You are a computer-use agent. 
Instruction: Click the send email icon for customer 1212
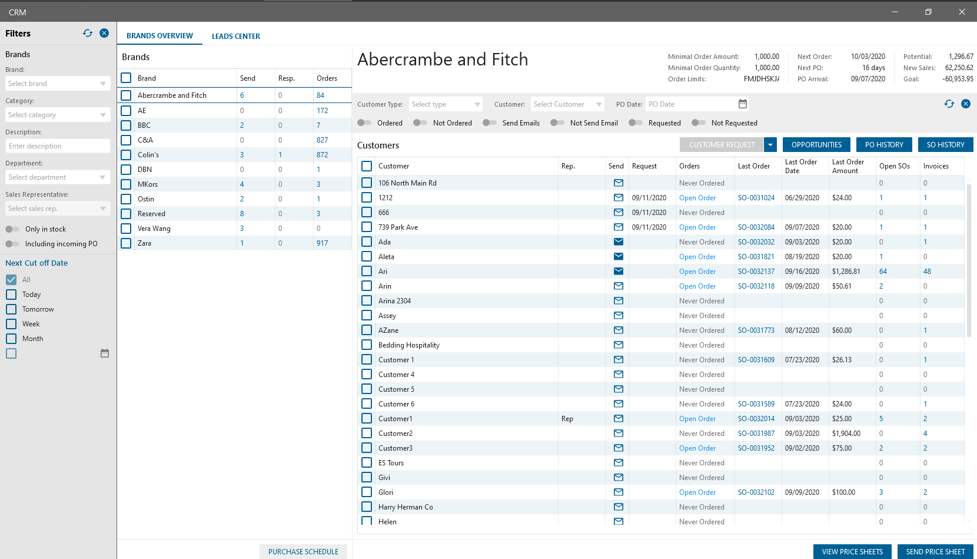coord(619,198)
